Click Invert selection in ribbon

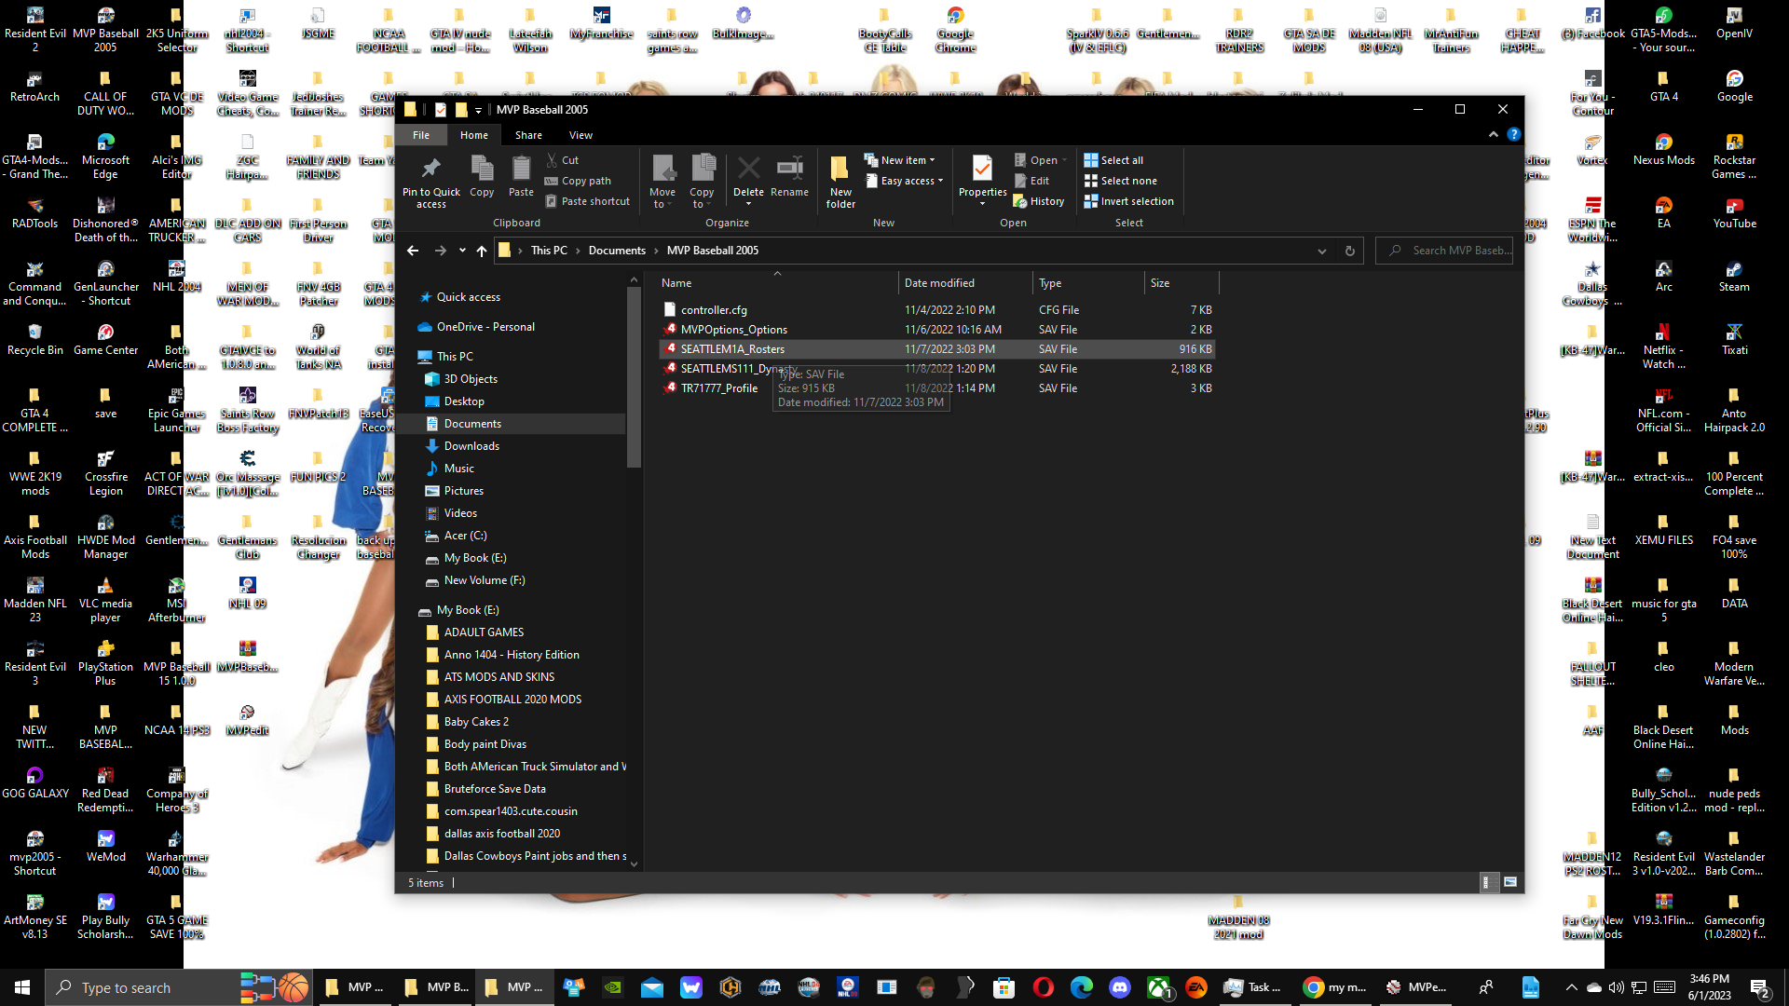[x=1129, y=201]
